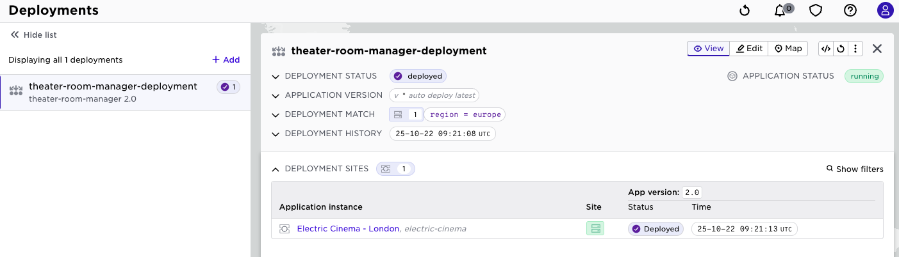Image resolution: width=899 pixels, height=257 pixels.
Task: Open the help question mark icon
Action: pos(850,10)
